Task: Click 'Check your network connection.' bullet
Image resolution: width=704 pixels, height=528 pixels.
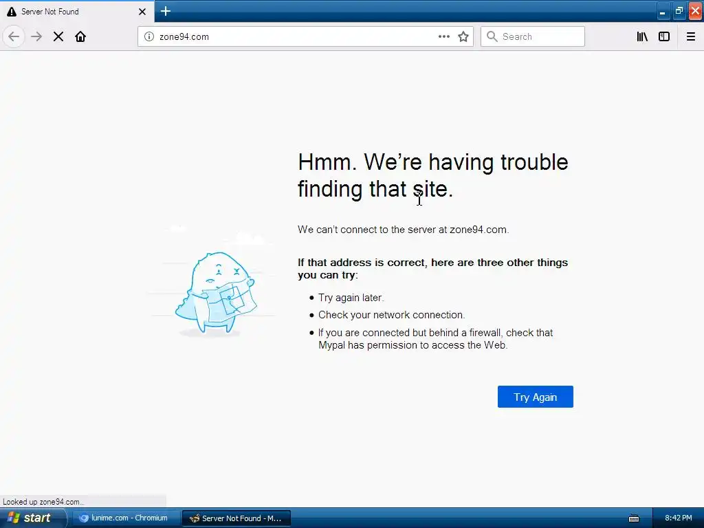Action: click(391, 315)
